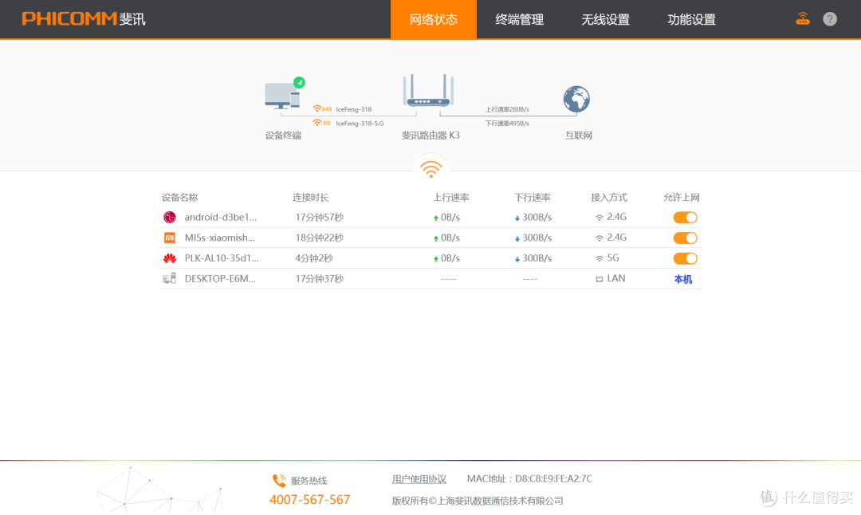
Task: Turn off internet access for PLK-AL10-35d1
Action: [684, 257]
